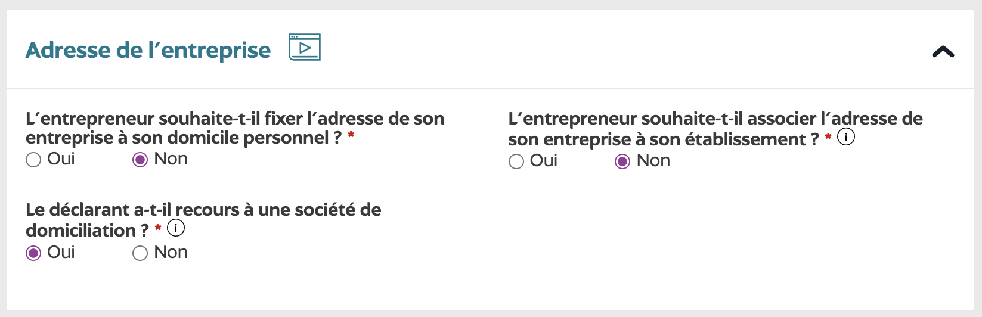The width and height of the screenshot is (982, 317).
Task: Click the Non label text under domiciliation question
Action: [x=171, y=253]
